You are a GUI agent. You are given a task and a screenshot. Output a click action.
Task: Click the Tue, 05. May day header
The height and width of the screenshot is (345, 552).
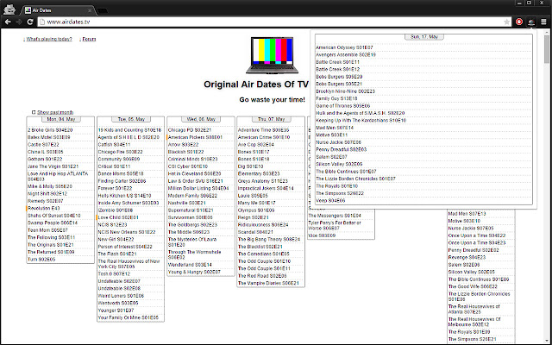(x=131, y=119)
